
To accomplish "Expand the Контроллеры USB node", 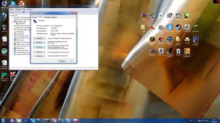I will (13, 36).
